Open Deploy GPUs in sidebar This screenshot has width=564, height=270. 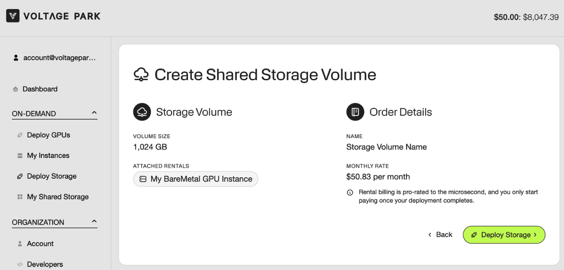(x=48, y=135)
